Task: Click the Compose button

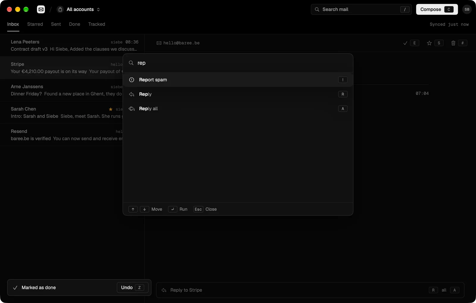Action: point(437,10)
